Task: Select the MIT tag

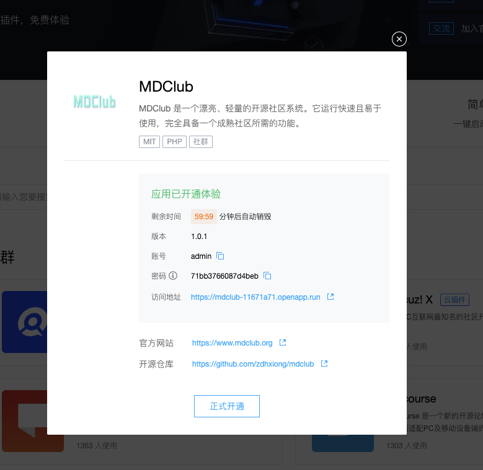Action: point(149,142)
